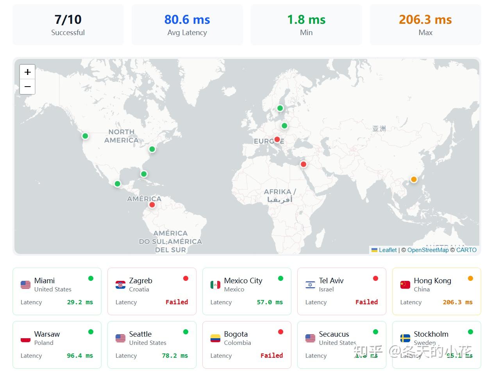Click the Mexico City name text
This screenshot has width=484, height=371.
point(243,280)
